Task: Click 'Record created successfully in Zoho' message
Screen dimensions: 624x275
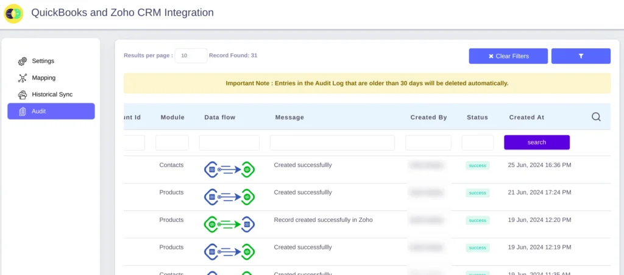Action: click(x=323, y=220)
